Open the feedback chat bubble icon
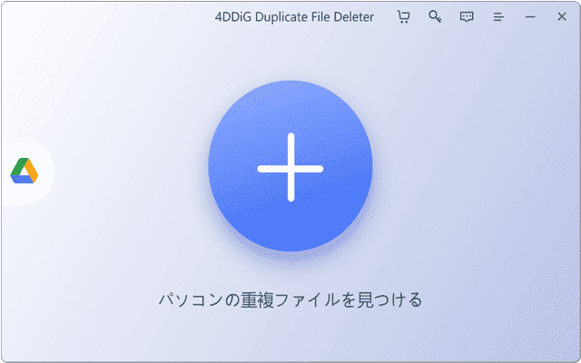 pyautogui.click(x=467, y=17)
